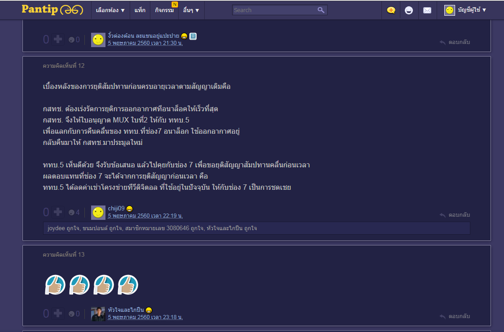Open the mail envelope icon
Viewport: 504px width, 332px height.
pos(427,10)
